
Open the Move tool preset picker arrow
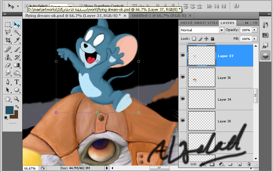click(x=18, y=6)
